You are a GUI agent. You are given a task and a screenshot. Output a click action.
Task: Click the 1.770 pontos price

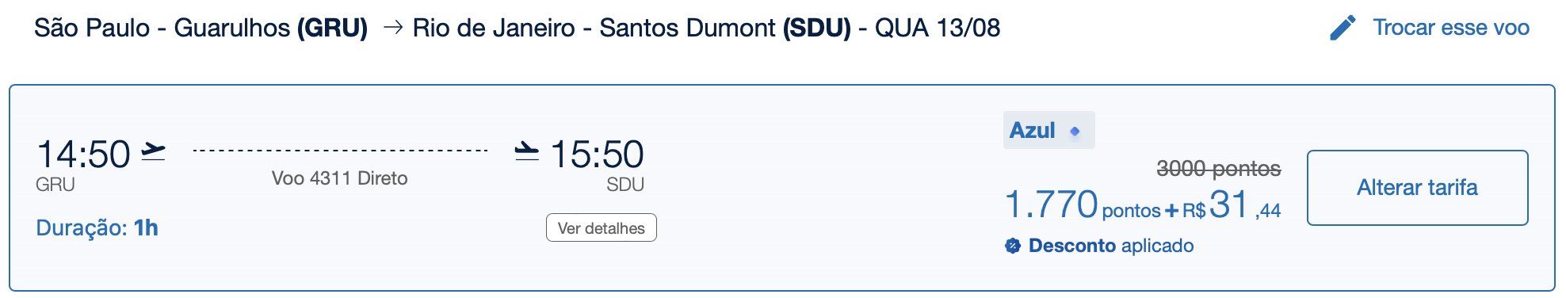[1082, 204]
